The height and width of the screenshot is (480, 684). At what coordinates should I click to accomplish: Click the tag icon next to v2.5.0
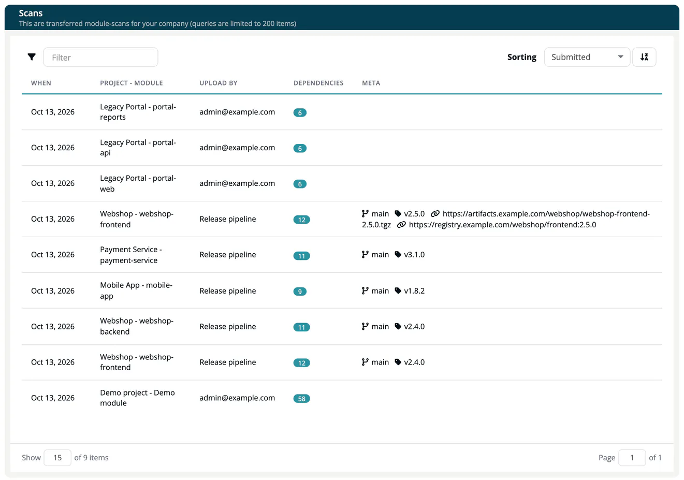[398, 213]
